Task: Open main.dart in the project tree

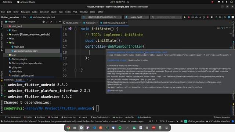Action: click(19, 47)
